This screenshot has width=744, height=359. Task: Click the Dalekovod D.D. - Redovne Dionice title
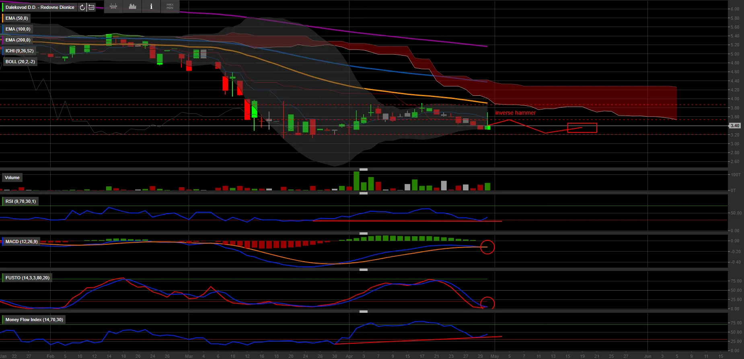coord(40,7)
